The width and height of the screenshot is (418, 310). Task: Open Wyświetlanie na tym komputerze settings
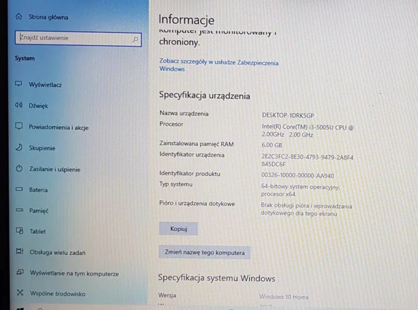(x=74, y=273)
